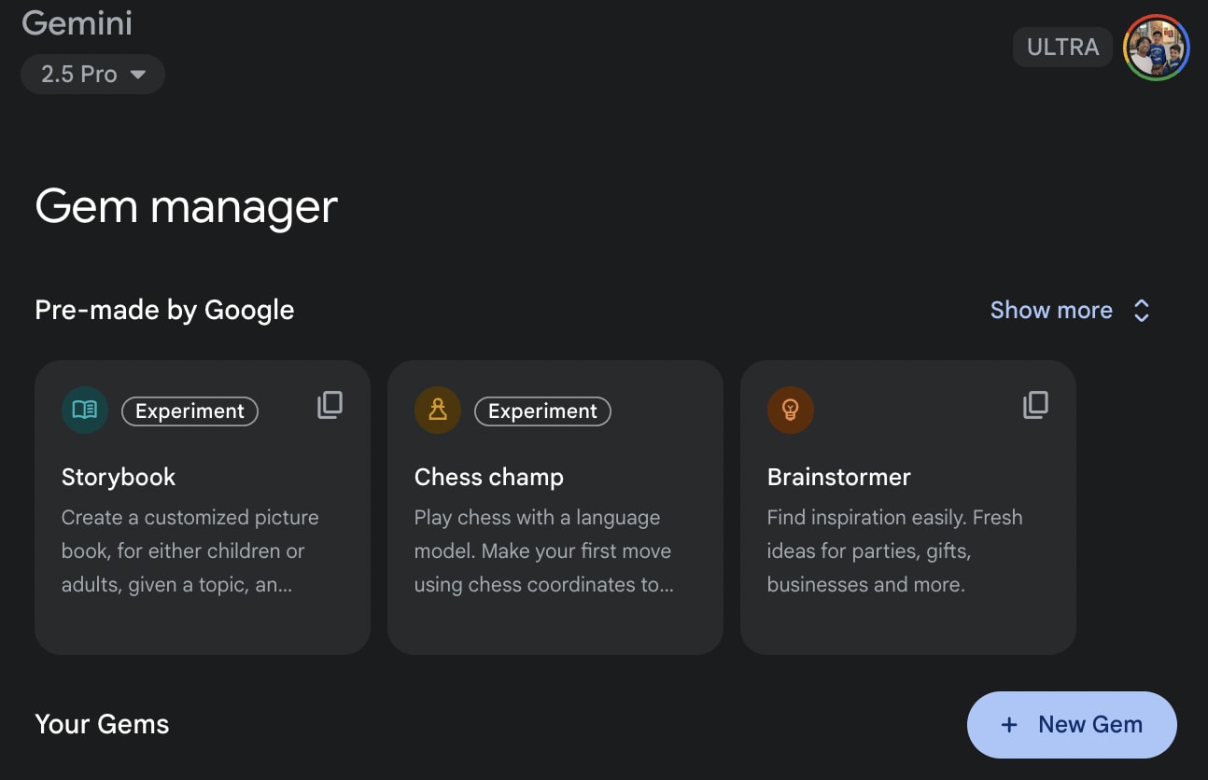Expand premade gems with Show more
This screenshot has height=780, width=1208.
(1070, 310)
